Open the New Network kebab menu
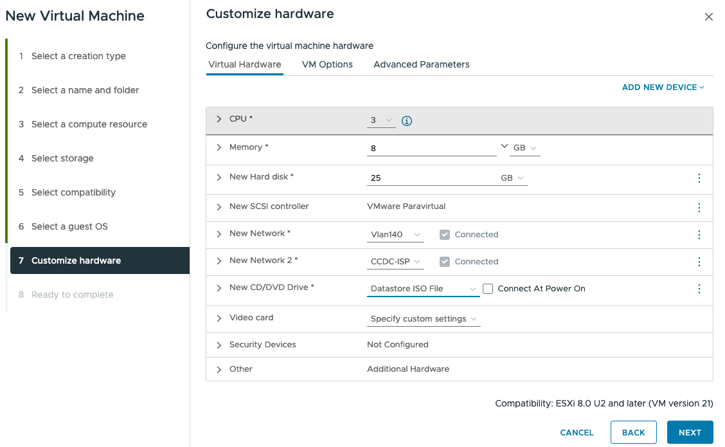 pos(699,235)
